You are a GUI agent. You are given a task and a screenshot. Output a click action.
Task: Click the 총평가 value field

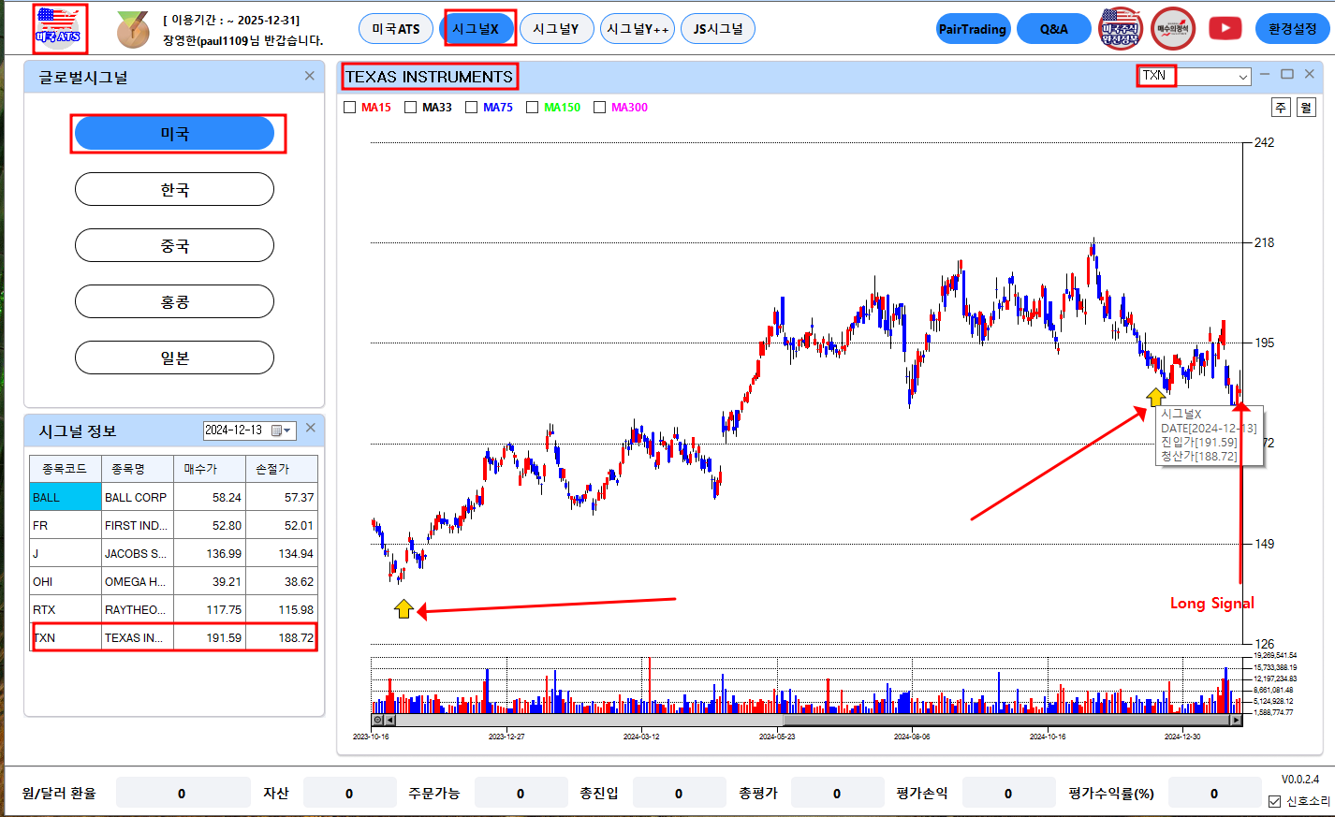tap(837, 793)
